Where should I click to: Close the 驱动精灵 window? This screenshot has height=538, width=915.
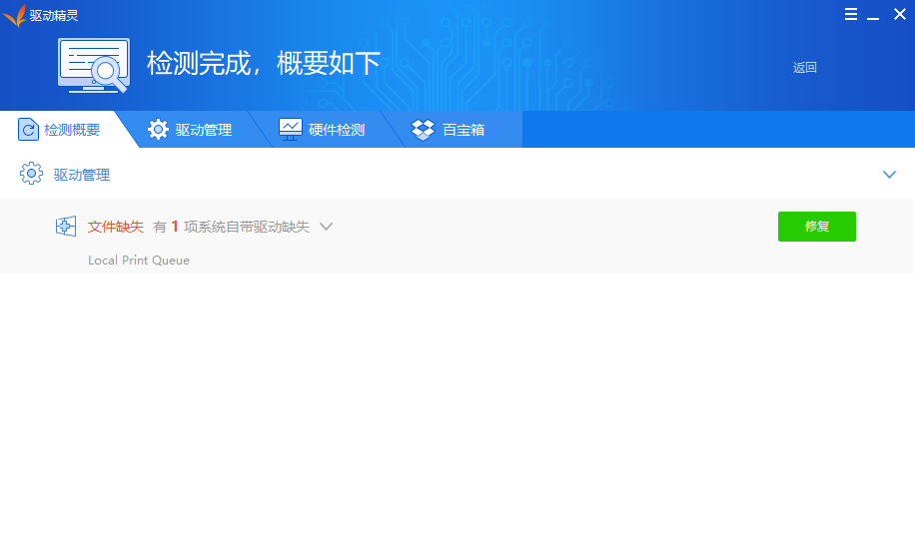pos(900,15)
